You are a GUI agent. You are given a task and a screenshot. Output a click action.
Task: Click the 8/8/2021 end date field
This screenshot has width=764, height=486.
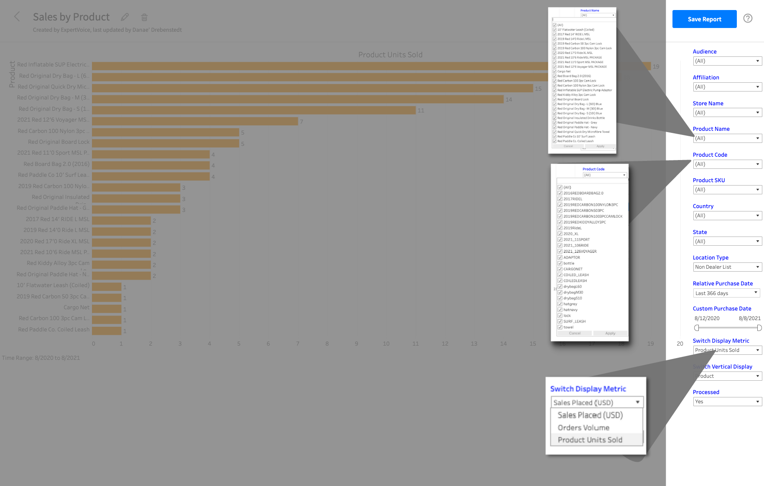[749, 318]
